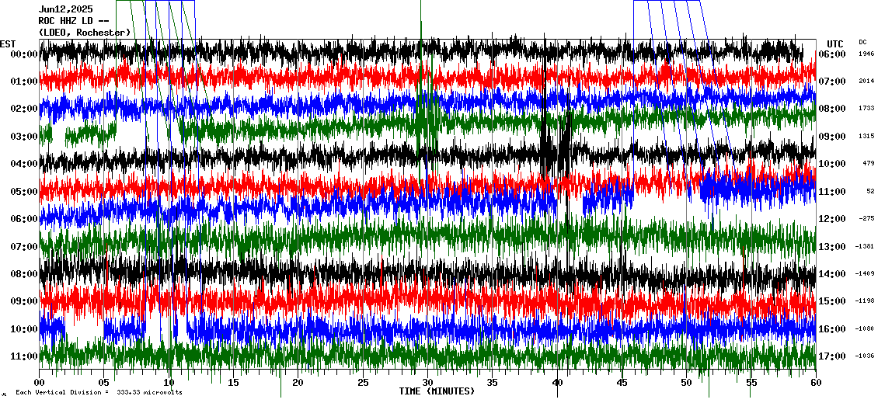The image size is (878, 403).
Task: Select the Each Vertical Division scale note
Action: [99, 392]
